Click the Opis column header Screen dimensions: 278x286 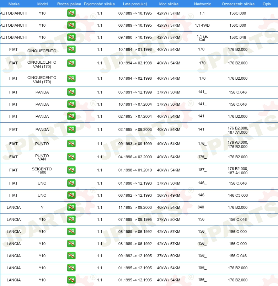click(267, 4)
